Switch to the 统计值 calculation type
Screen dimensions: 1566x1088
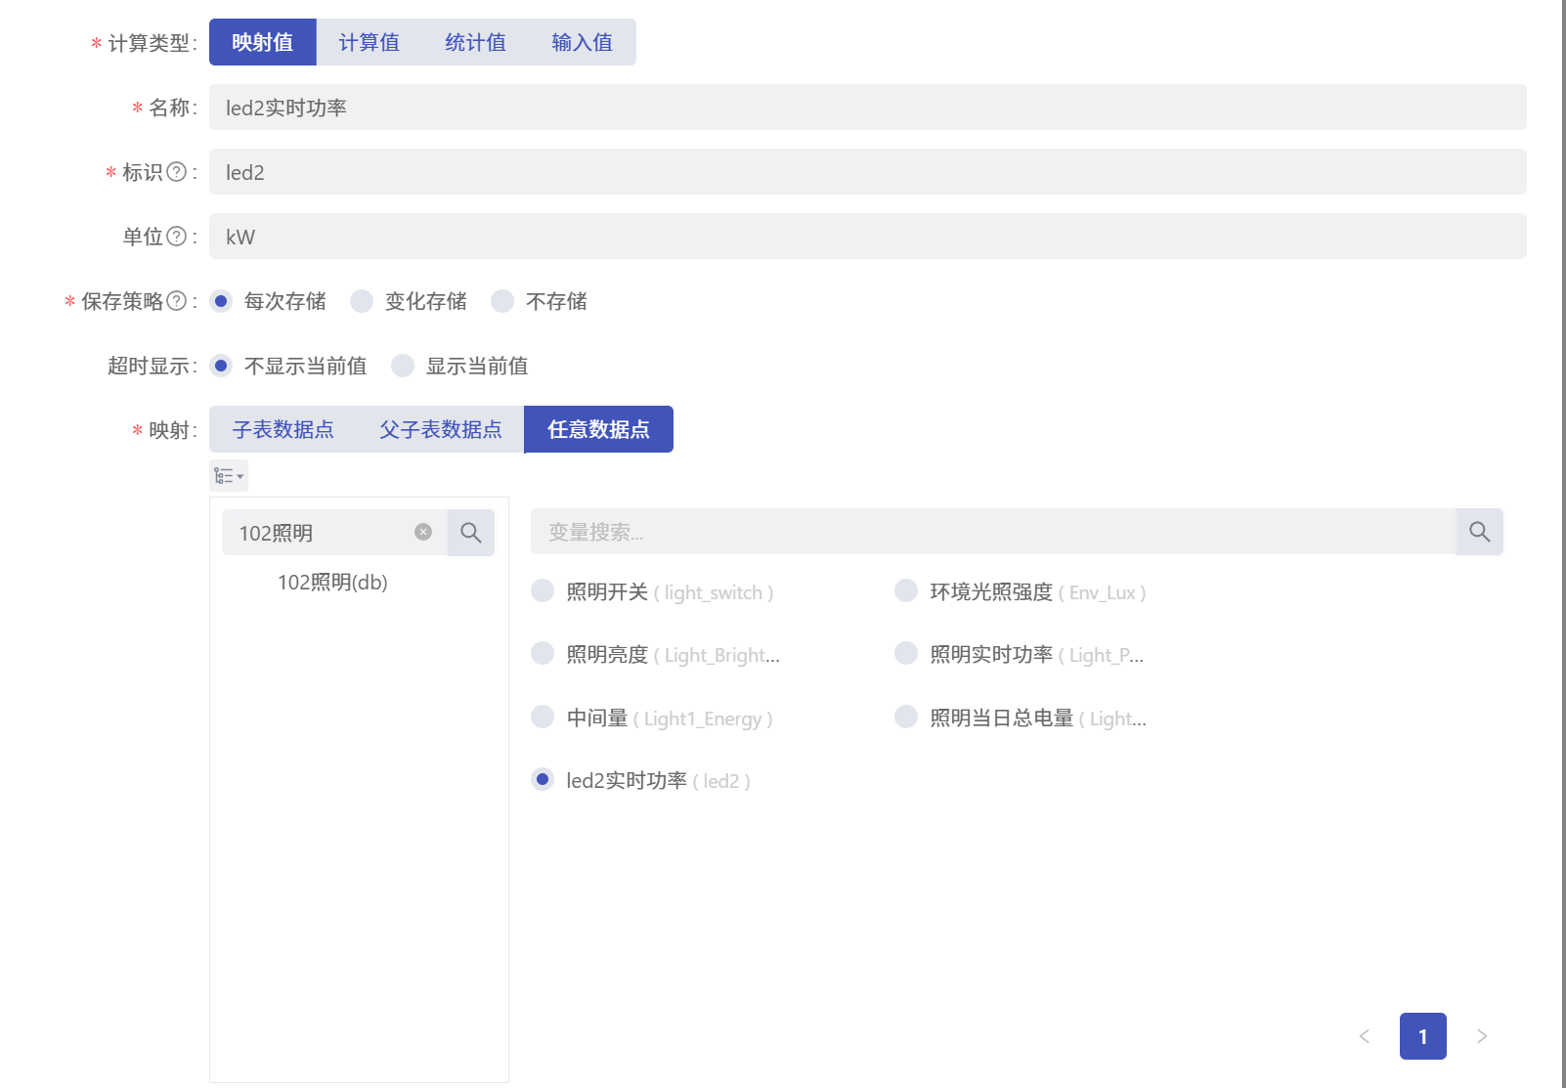pyautogui.click(x=476, y=42)
